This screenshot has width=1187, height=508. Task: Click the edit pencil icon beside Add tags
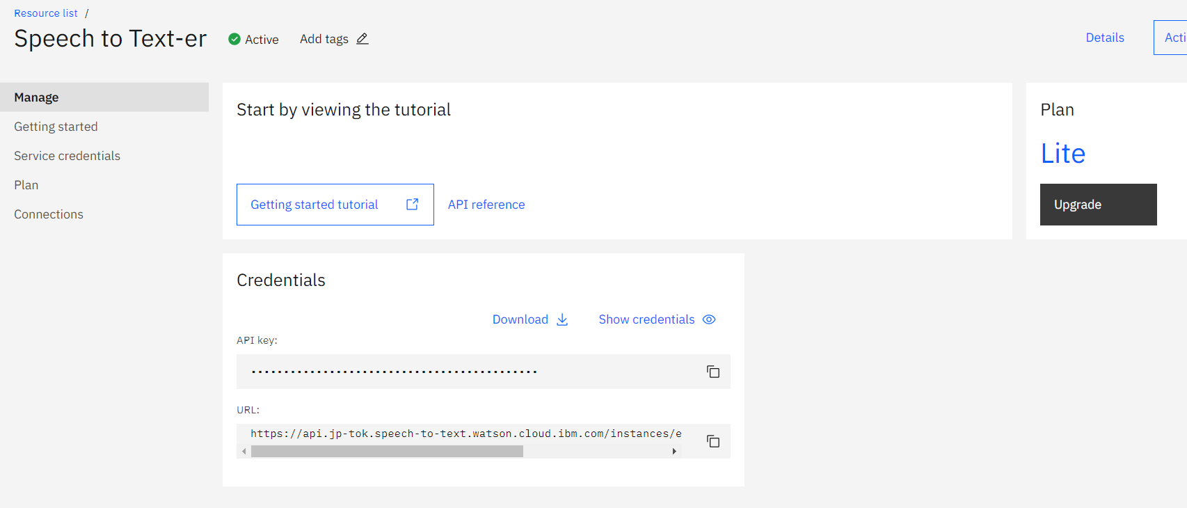click(x=363, y=39)
